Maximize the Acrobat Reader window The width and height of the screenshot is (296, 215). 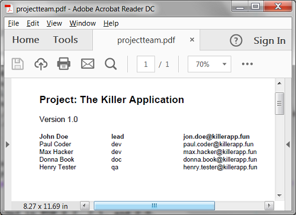point(255,7)
